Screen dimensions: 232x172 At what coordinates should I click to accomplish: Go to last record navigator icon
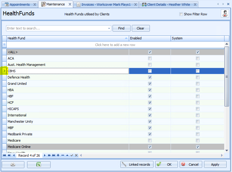point(54,155)
